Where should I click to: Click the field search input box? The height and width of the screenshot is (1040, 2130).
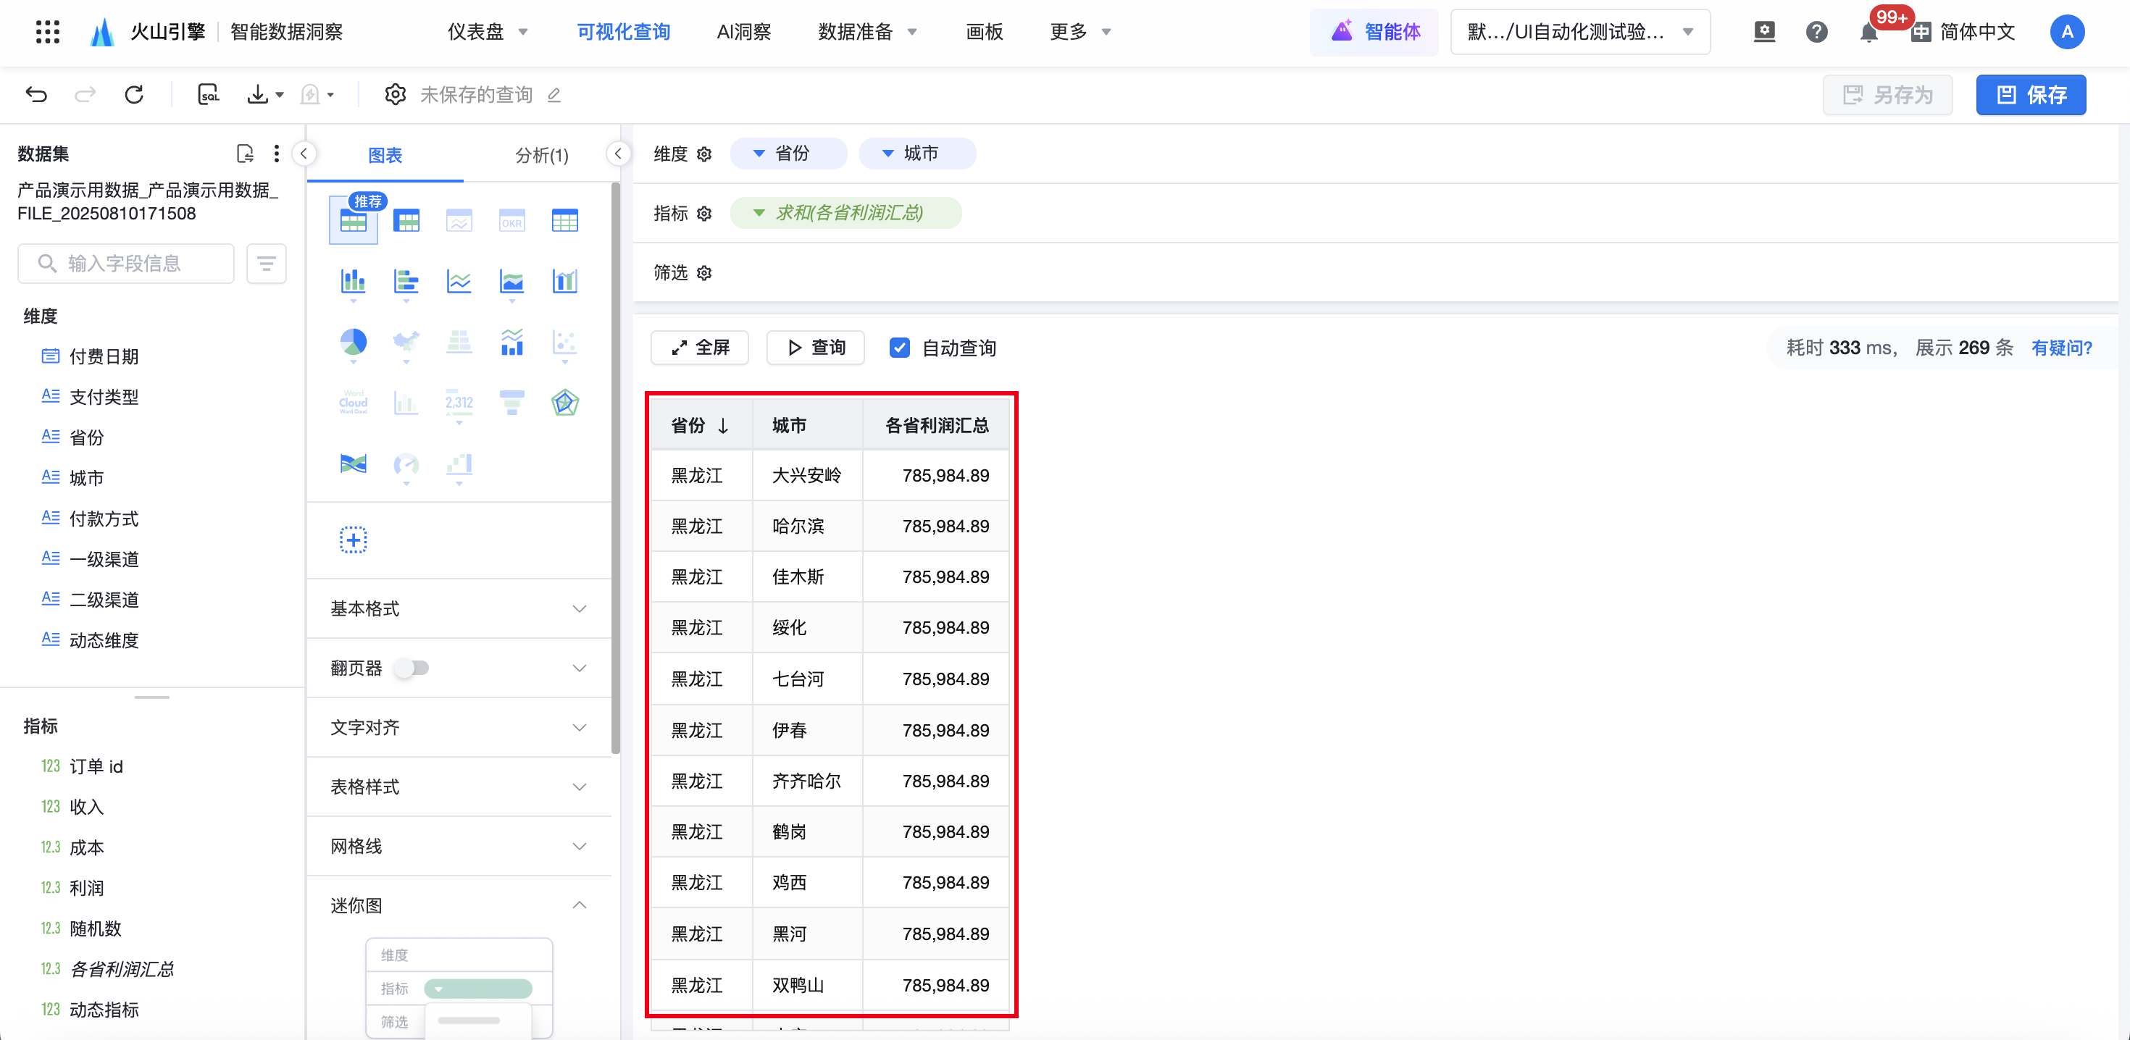click(x=125, y=264)
